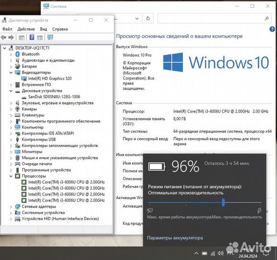Image resolution: width=277 pixels, height=260 pixels.
Task: Click the volume speaker icon in taskbar
Action: pyautogui.click(x=221, y=253)
